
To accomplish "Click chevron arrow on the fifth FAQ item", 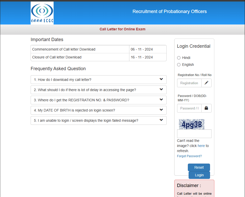I will [x=161, y=120].
